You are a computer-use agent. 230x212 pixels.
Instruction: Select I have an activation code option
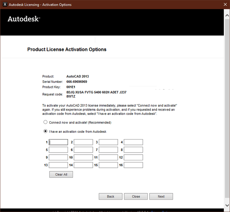pyautogui.click(x=46, y=131)
